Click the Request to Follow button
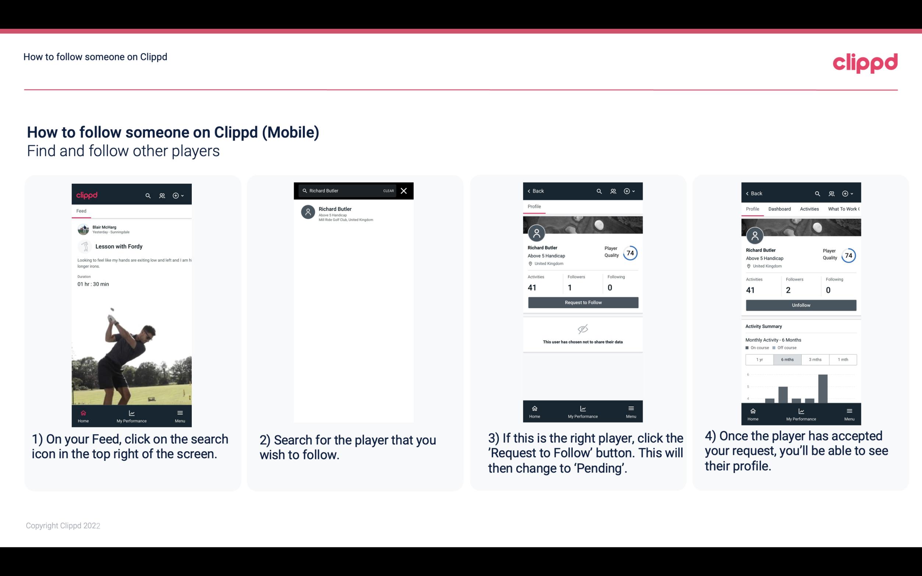 click(582, 302)
